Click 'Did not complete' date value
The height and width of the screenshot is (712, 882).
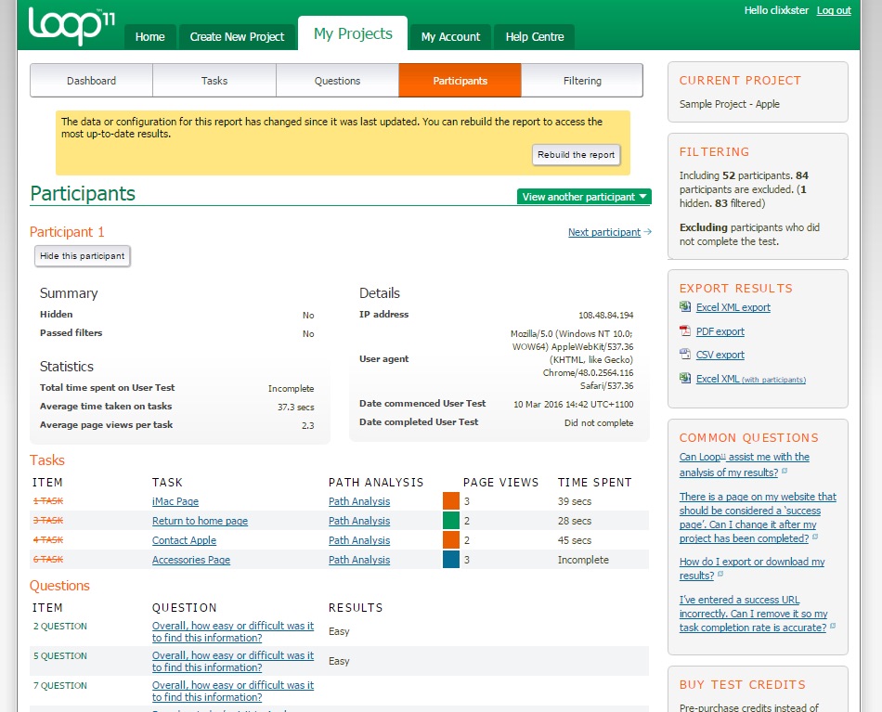coord(599,422)
